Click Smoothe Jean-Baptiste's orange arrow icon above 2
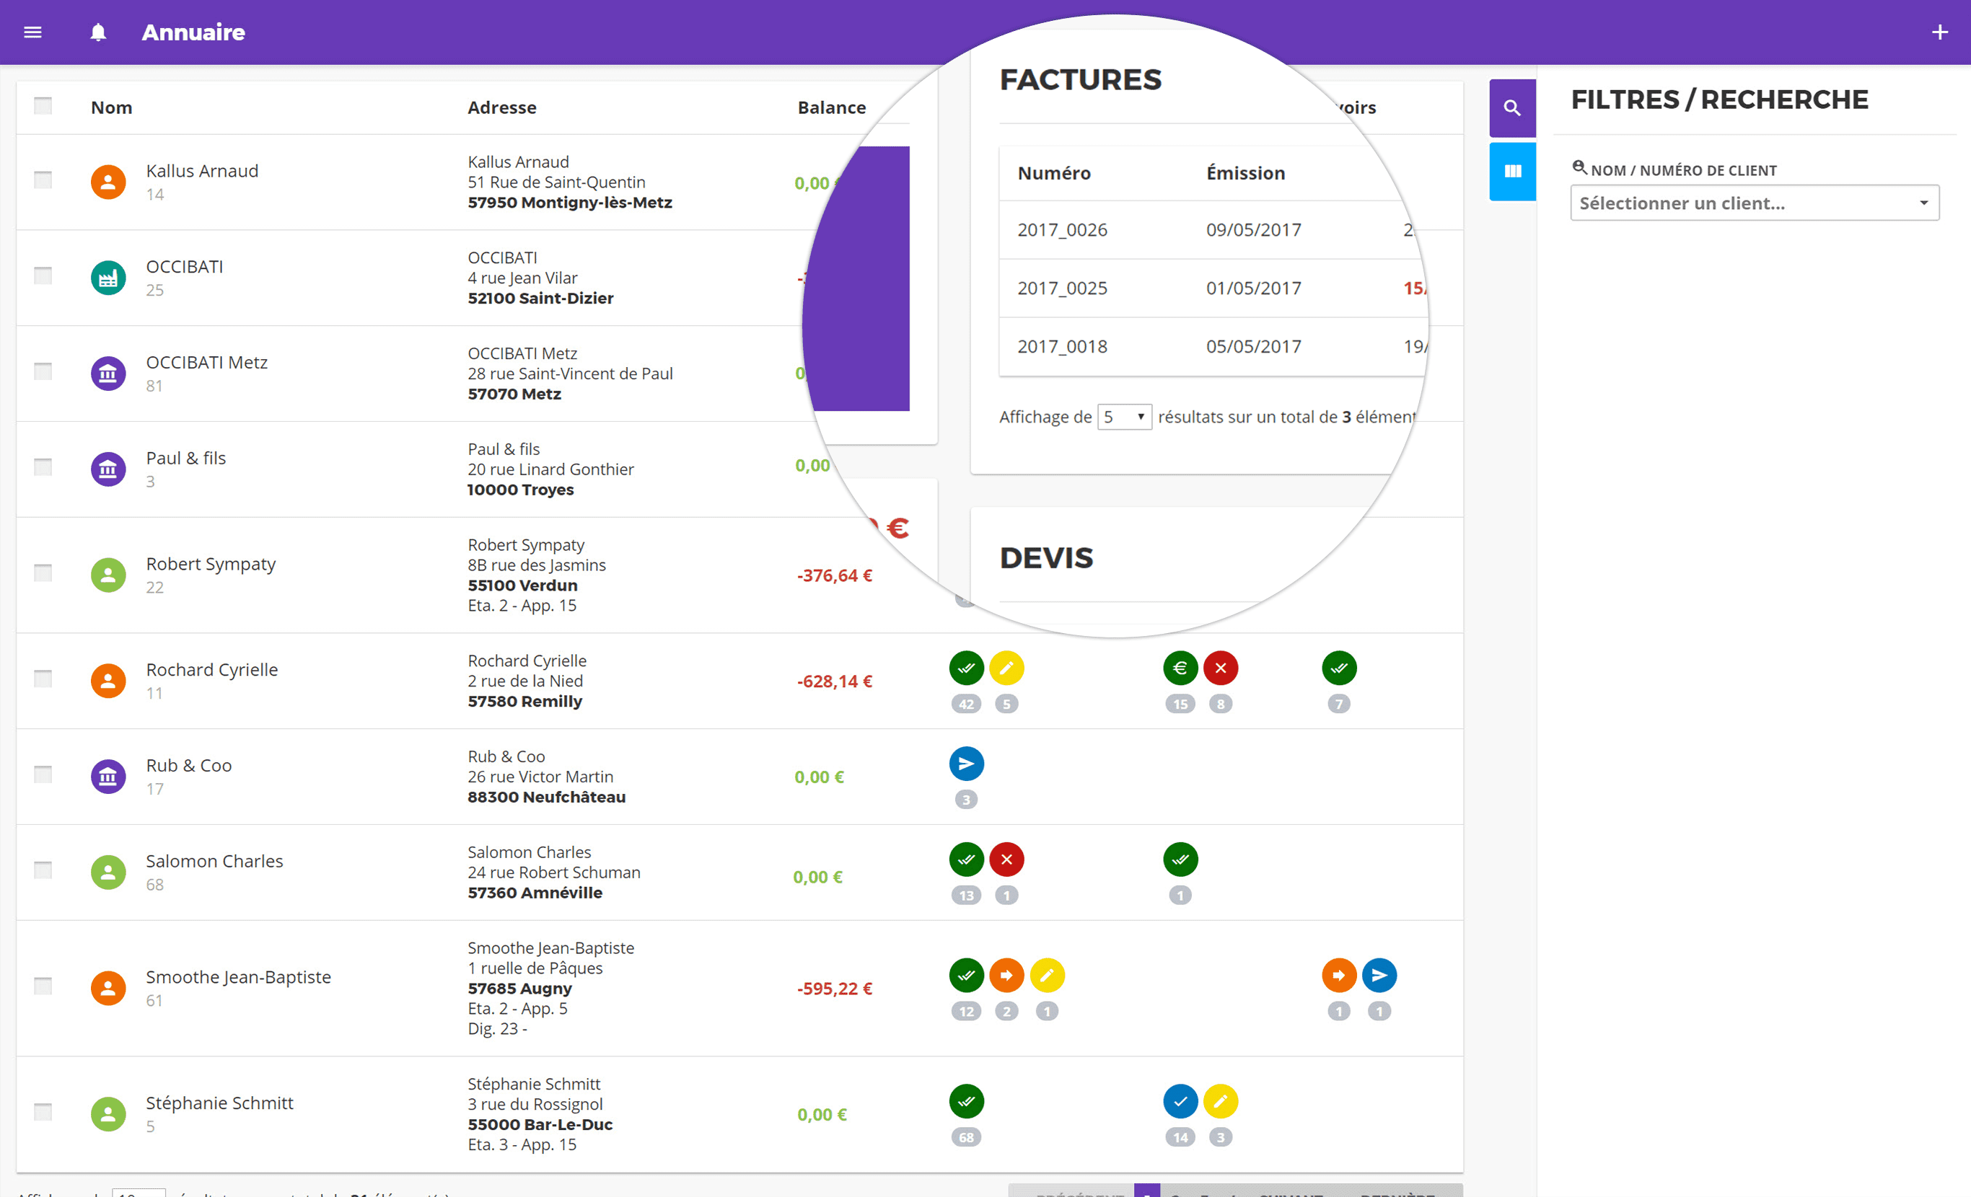1971x1197 pixels. click(x=1006, y=976)
